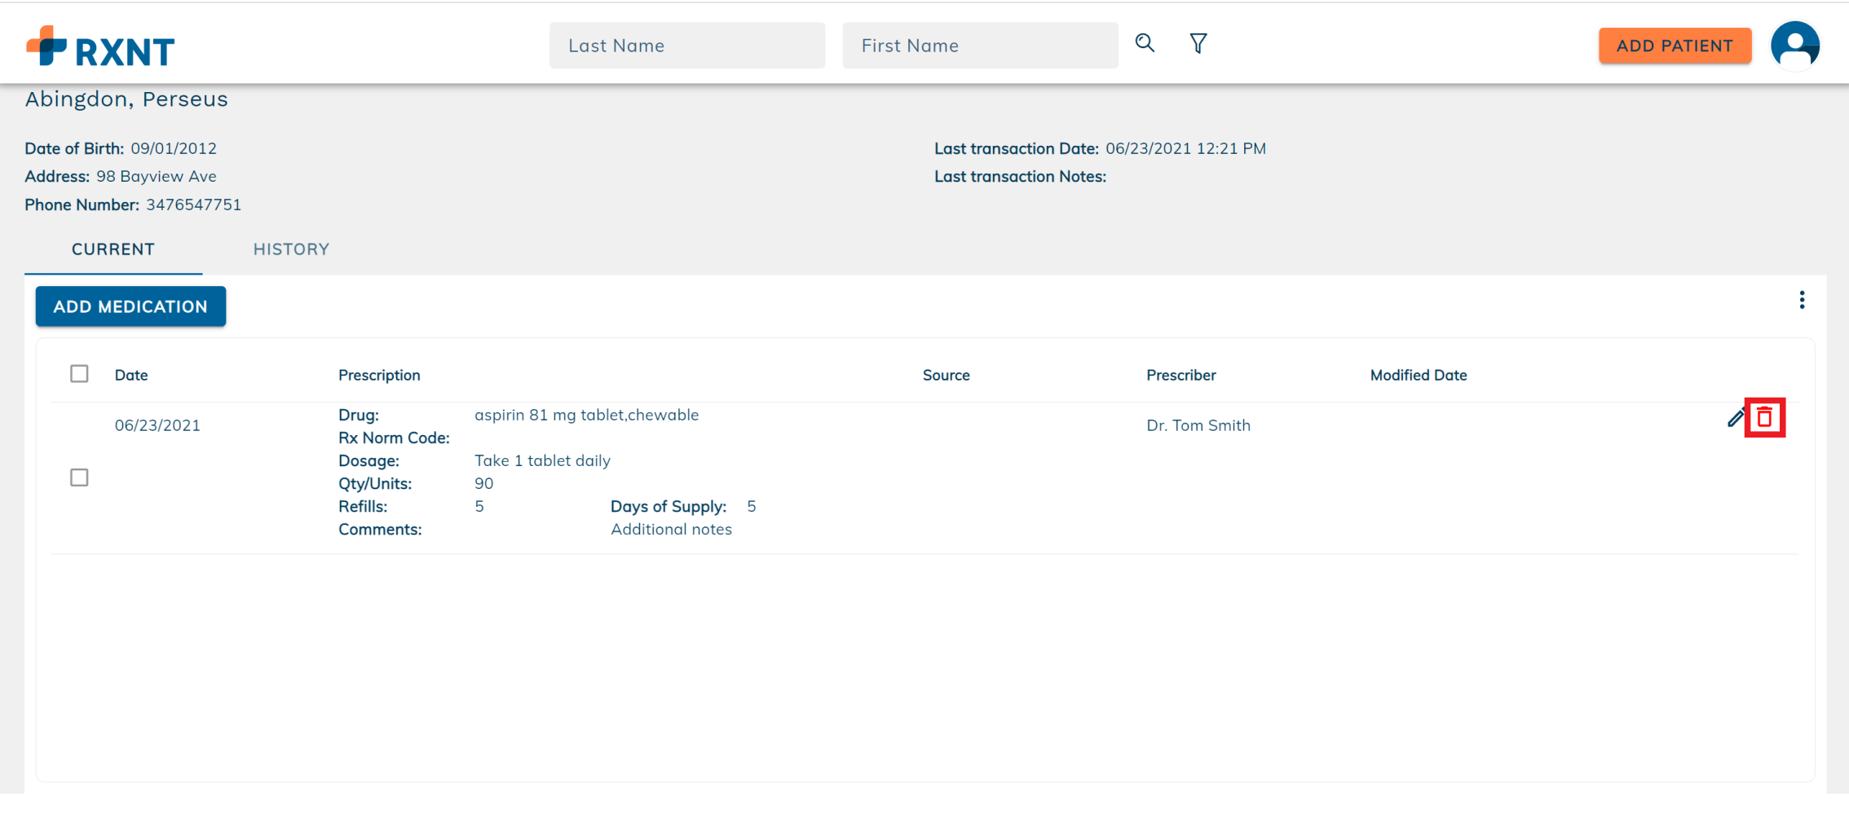Click the Modified Date column header
The image size is (1849, 814).
coord(1418,375)
